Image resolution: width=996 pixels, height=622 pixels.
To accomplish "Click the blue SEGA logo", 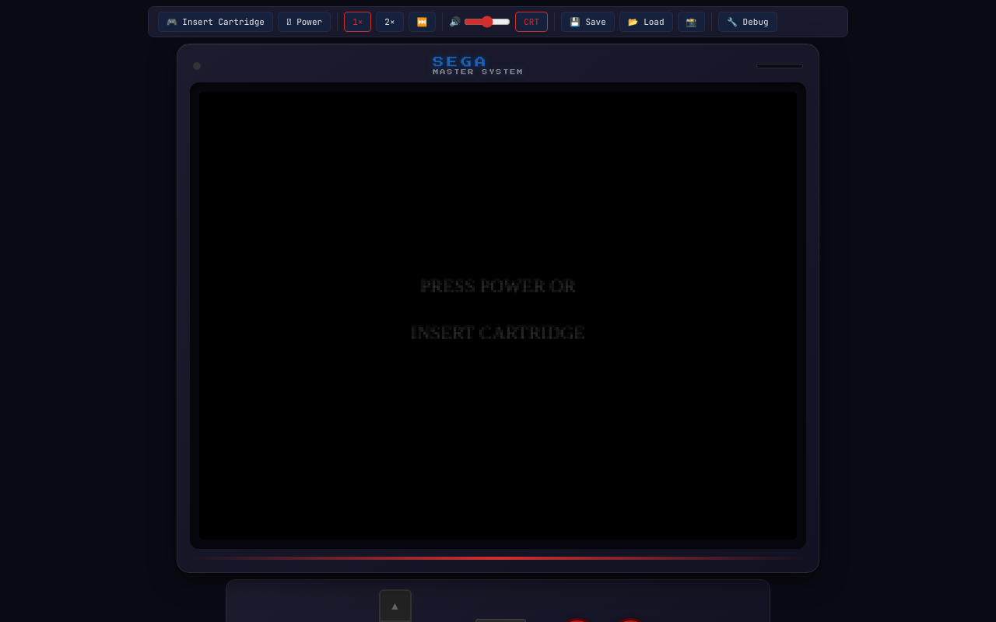I will tap(459, 61).
